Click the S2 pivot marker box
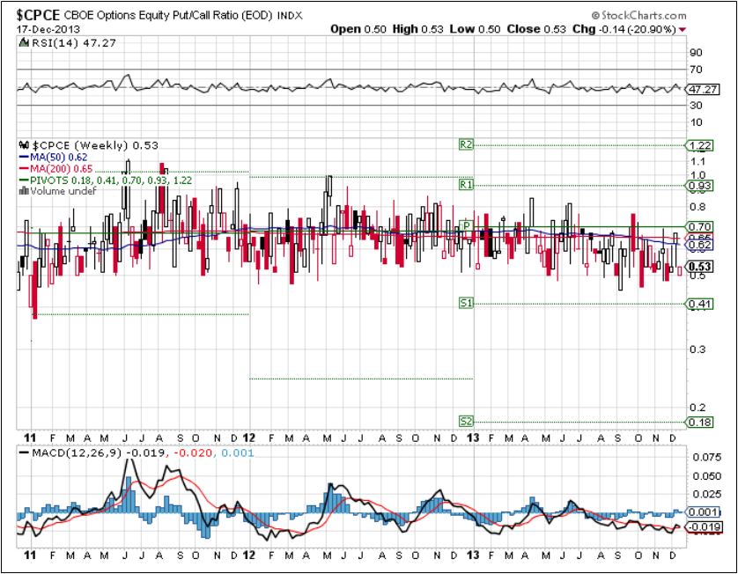The width and height of the screenshot is (738, 574). pyautogui.click(x=466, y=422)
